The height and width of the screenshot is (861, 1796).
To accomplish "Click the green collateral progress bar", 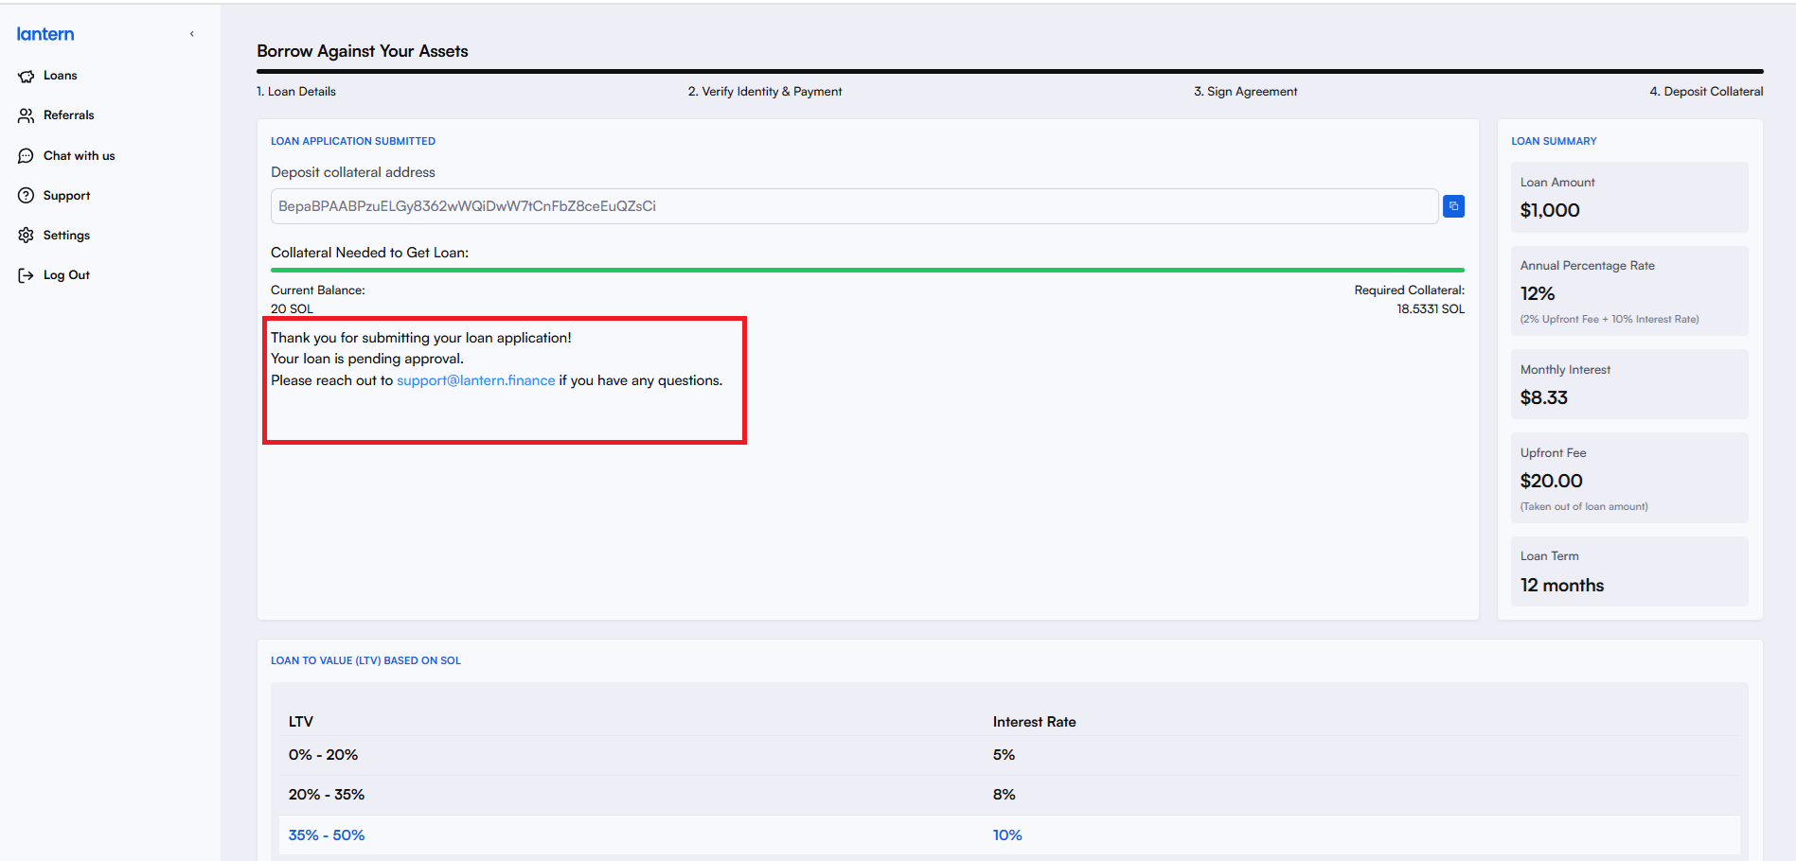I will (x=867, y=271).
